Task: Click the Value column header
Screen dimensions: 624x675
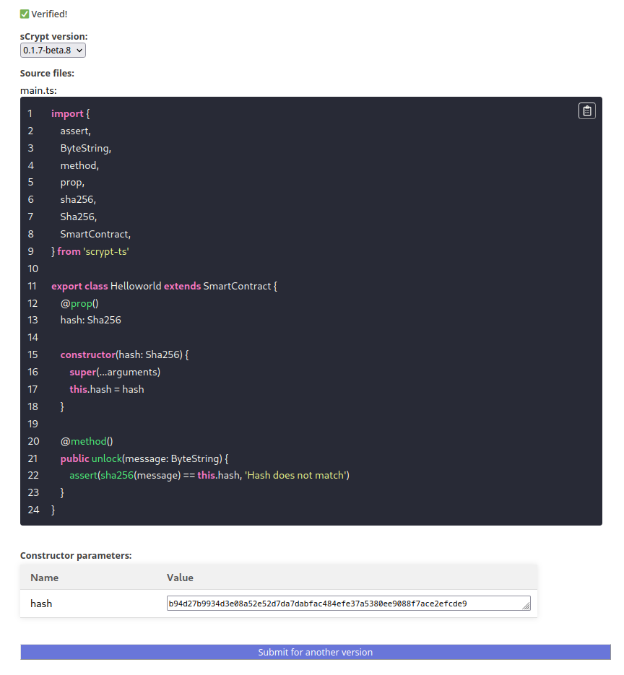Action: click(x=180, y=578)
